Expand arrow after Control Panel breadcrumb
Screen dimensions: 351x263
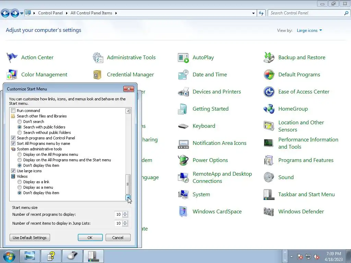click(x=66, y=13)
